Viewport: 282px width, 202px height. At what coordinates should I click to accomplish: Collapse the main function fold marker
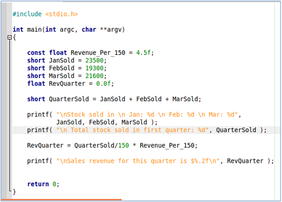pos(10,37)
